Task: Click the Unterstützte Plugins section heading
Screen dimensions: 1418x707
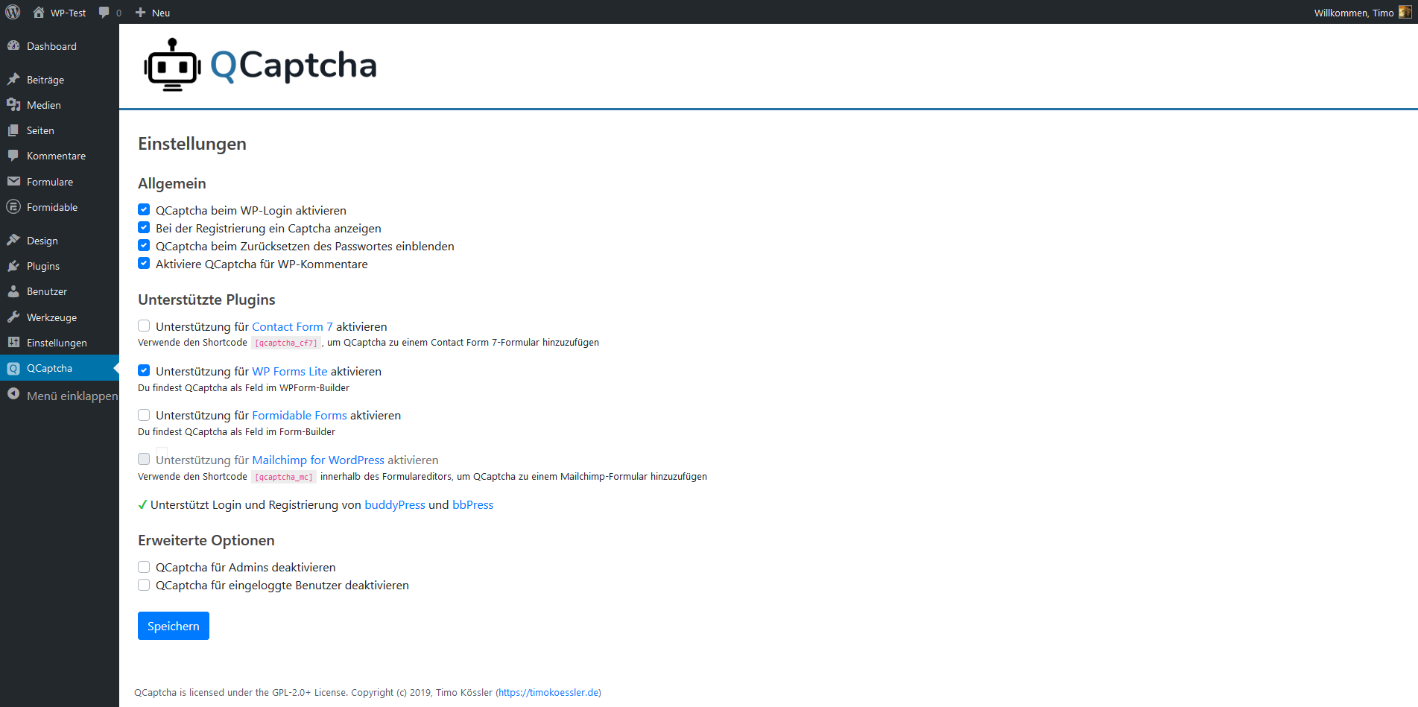Action: [206, 299]
